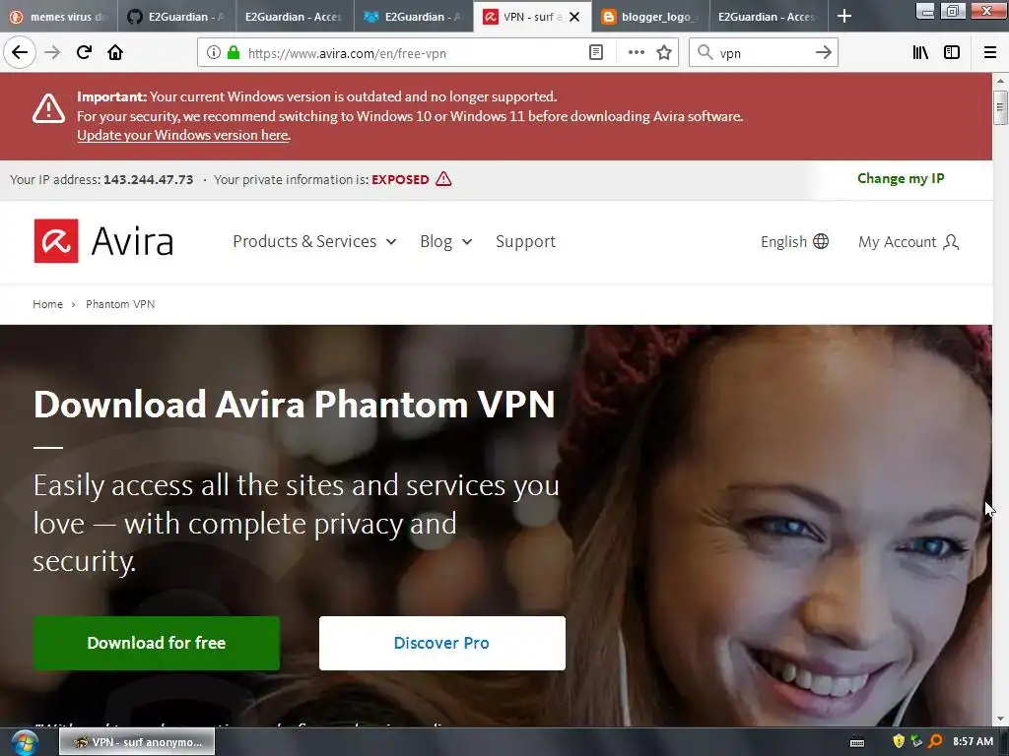Show site information icon in address bar
The image size is (1009, 756).
tap(214, 53)
